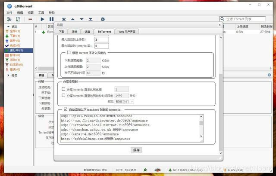Click the options dialog vertical scrollbar thumb
Viewport: 276px width, 176px height.
(x=221, y=112)
